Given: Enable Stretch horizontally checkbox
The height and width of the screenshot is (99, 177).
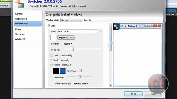Looking at the screenshot, I should 52,55.
